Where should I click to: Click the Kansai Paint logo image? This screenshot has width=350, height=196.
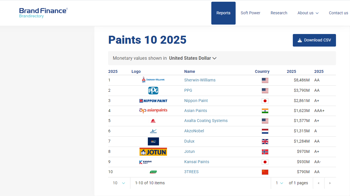pos(145,162)
